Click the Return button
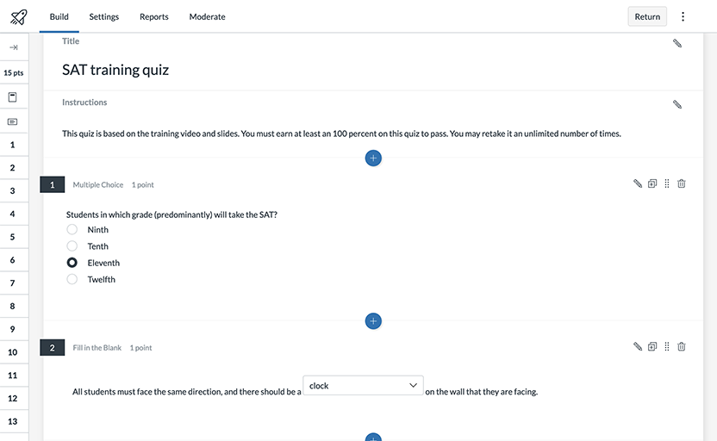 [x=647, y=16]
